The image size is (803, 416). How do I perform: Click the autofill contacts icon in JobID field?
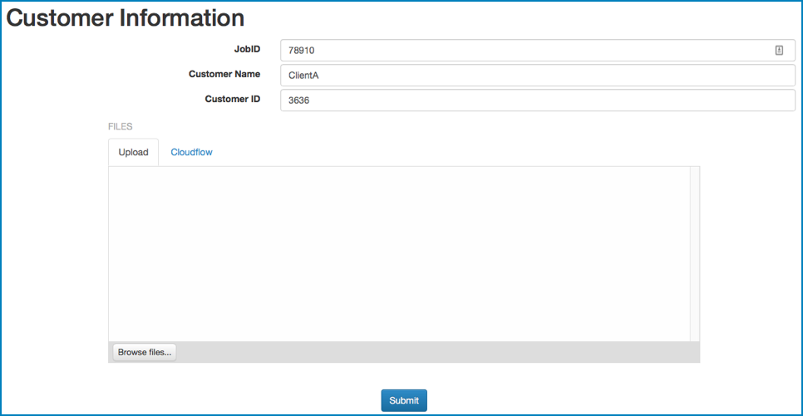[x=779, y=50]
